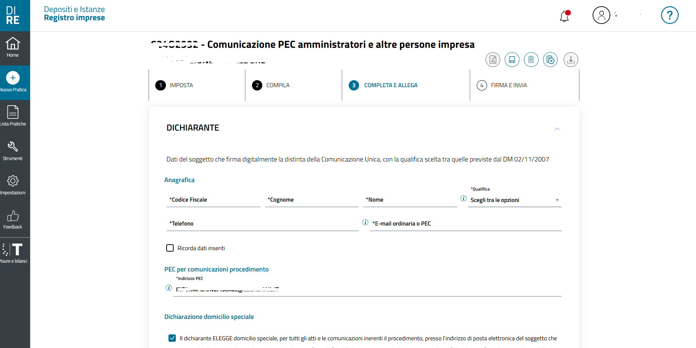Click Nuova Pratica plus icon
The width and height of the screenshot is (696, 348).
[x=13, y=78]
